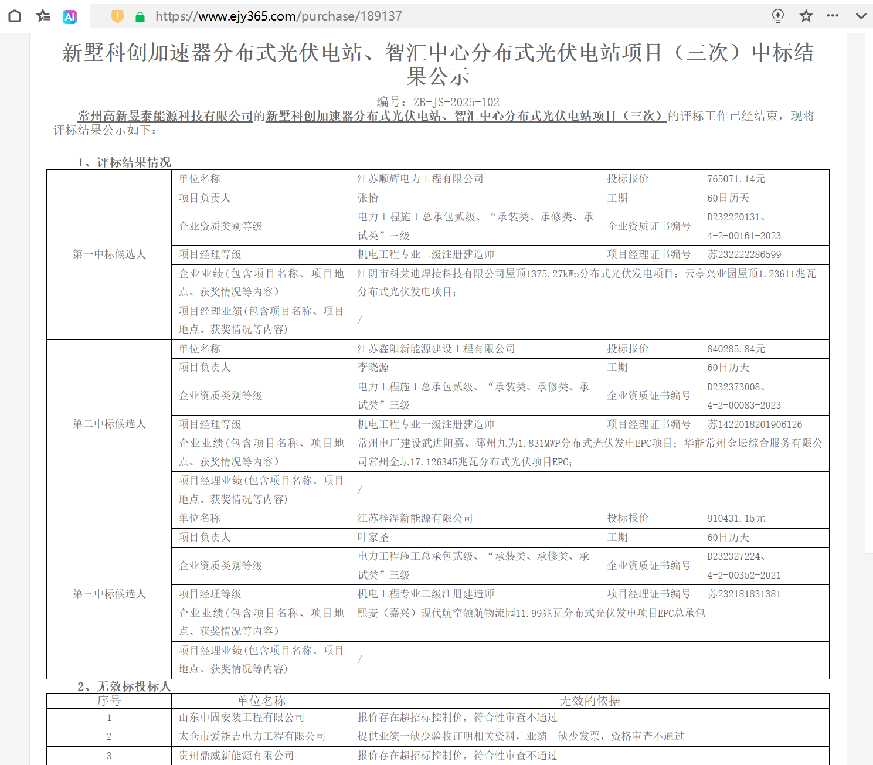Screen dimensions: 873x765
Task: Open the three-dot more options menu
Action: coord(833,16)
